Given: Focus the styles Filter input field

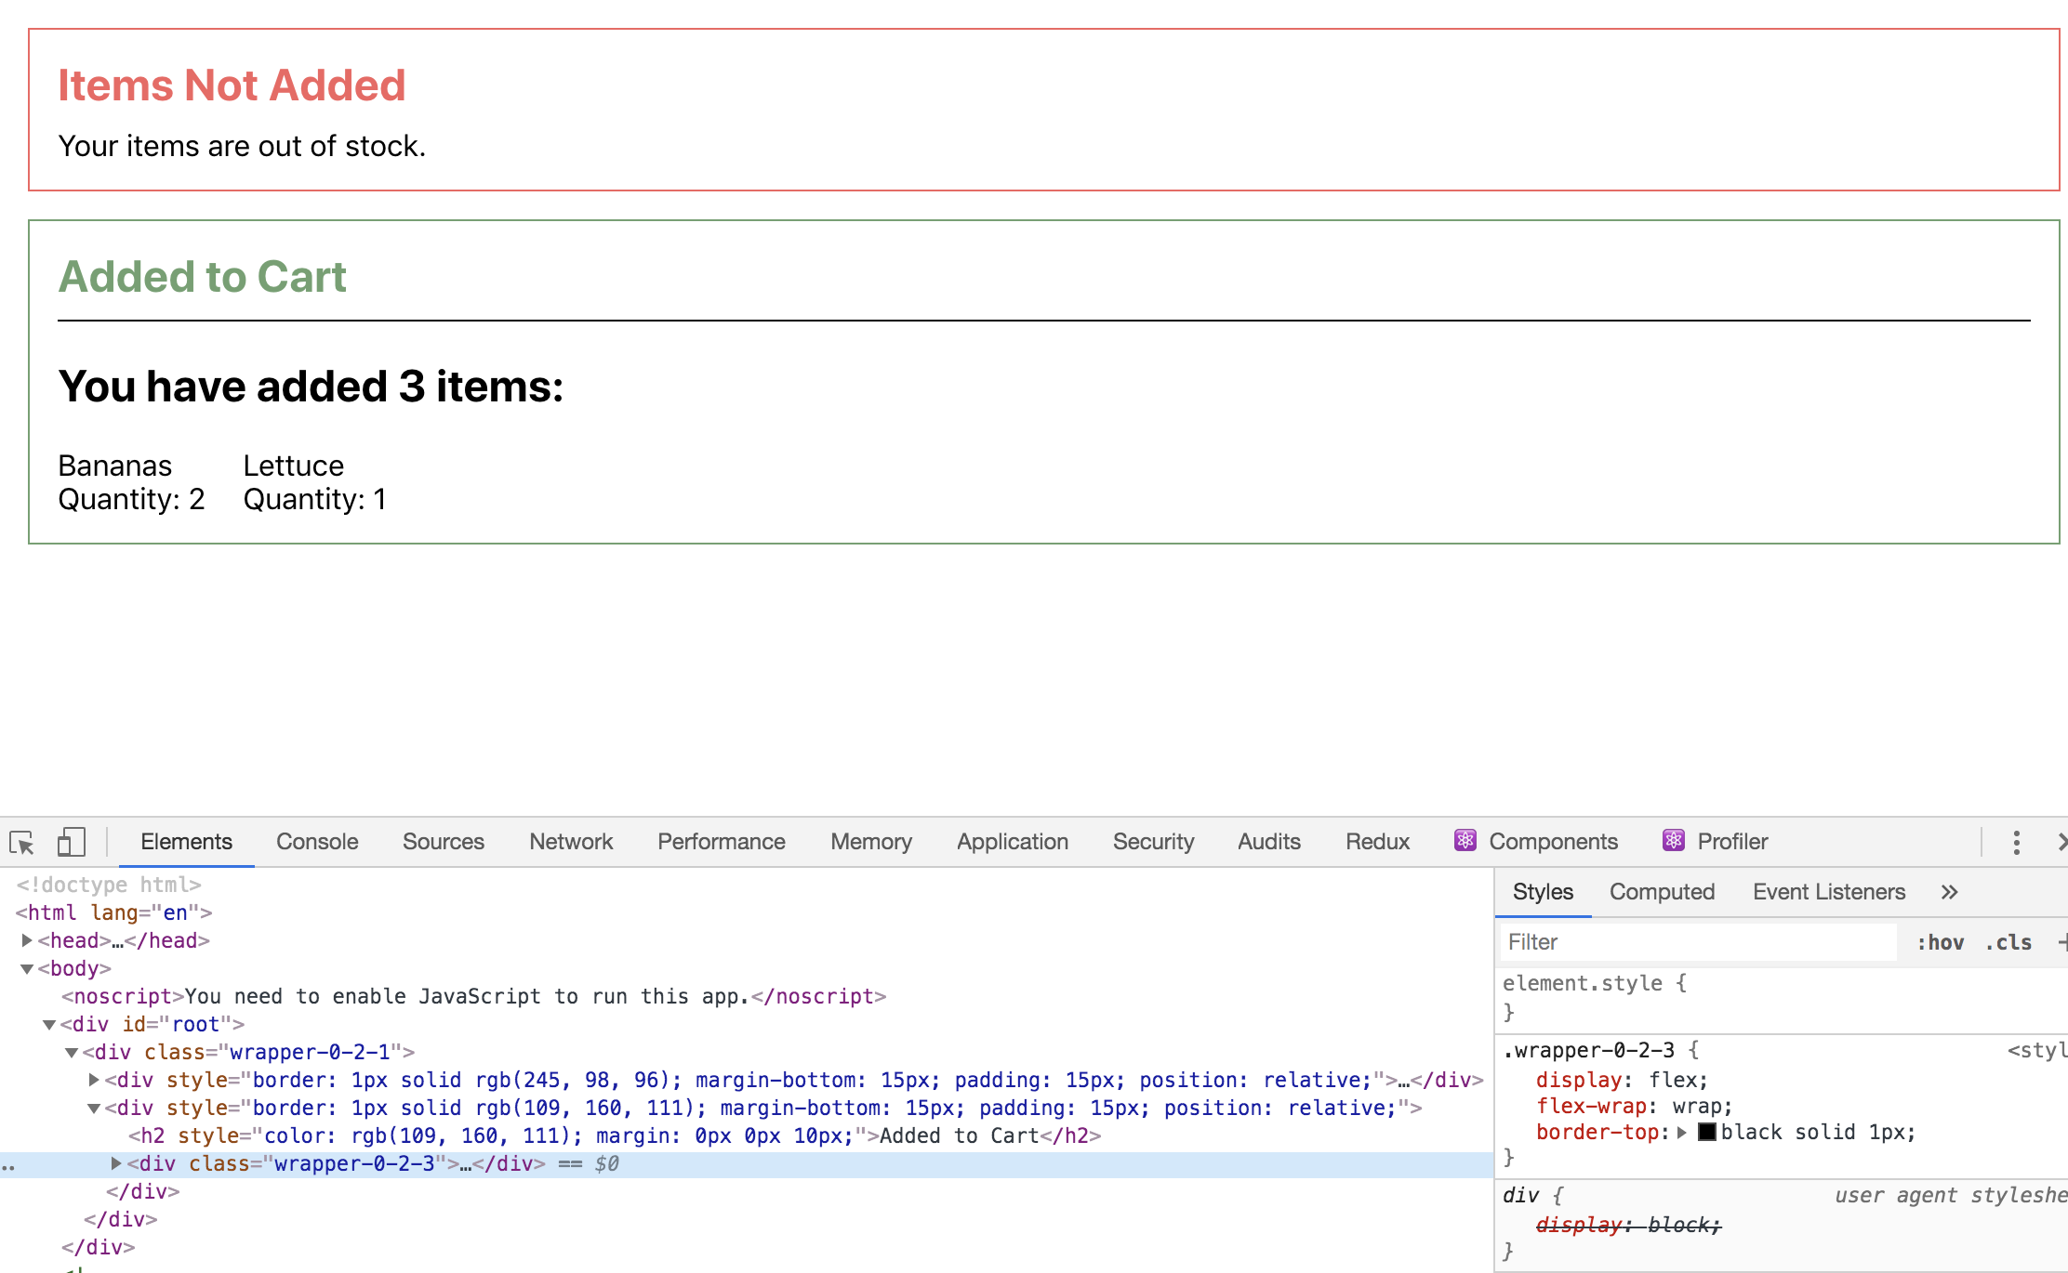Looking at the screenshot, I should 1698,942.
